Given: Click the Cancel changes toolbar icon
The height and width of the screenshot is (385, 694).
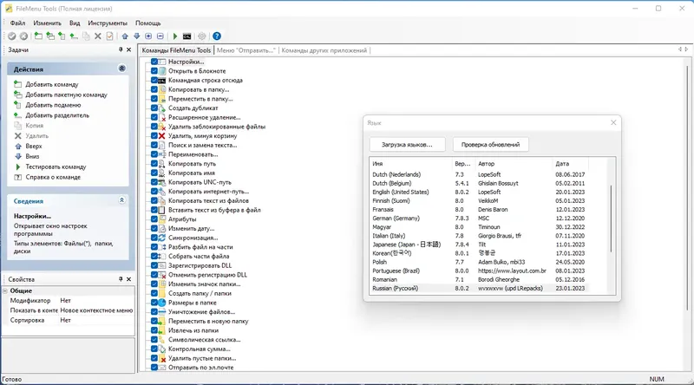Looking at the screenshot, I should (24, 36).
